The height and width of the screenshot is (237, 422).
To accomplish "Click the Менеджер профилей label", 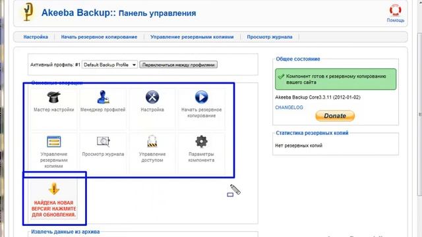I will [x=103, y=110].
